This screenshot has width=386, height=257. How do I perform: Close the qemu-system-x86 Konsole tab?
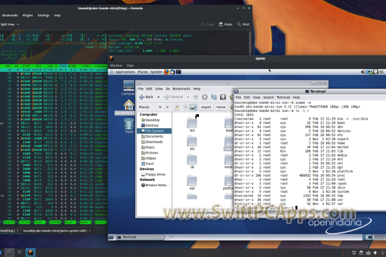90,231
